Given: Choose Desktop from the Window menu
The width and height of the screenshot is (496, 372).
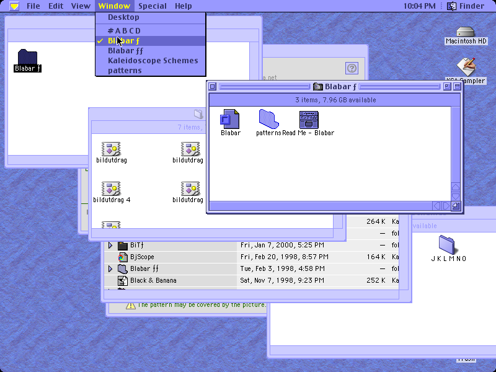Looking at the screenshot, I should (151, 17).
